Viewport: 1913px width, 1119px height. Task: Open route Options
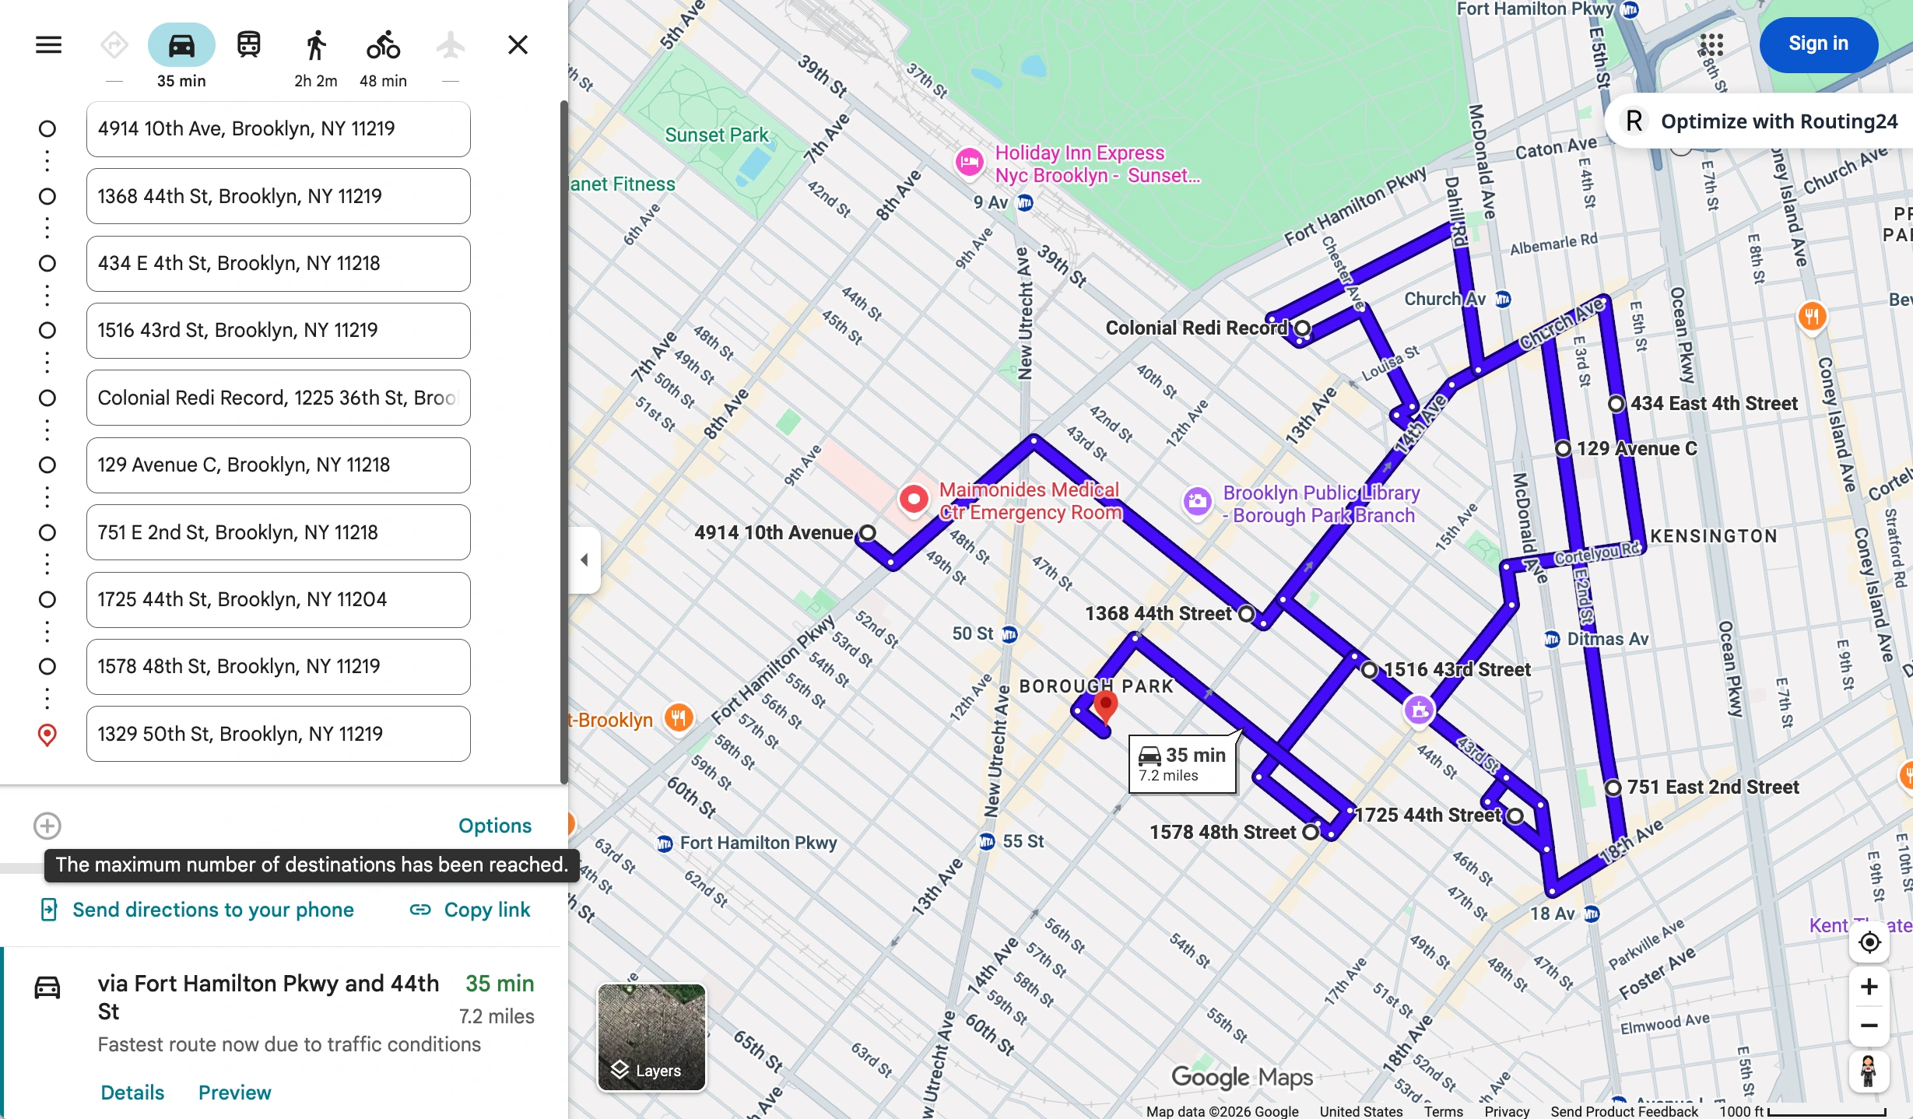[495, 826]
